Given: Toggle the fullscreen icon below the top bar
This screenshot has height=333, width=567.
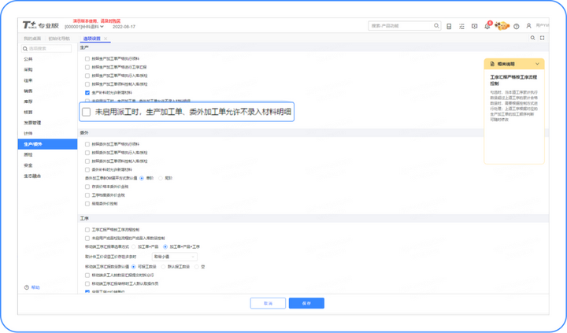Looking at the screenshot, I should tap(542, 38).
